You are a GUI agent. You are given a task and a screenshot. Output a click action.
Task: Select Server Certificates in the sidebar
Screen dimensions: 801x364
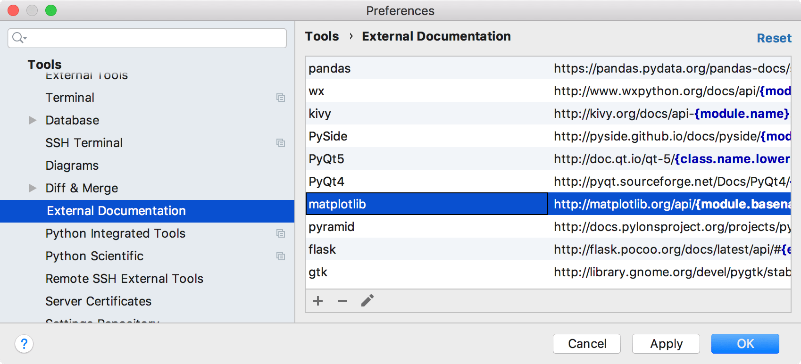coord(98,301)
